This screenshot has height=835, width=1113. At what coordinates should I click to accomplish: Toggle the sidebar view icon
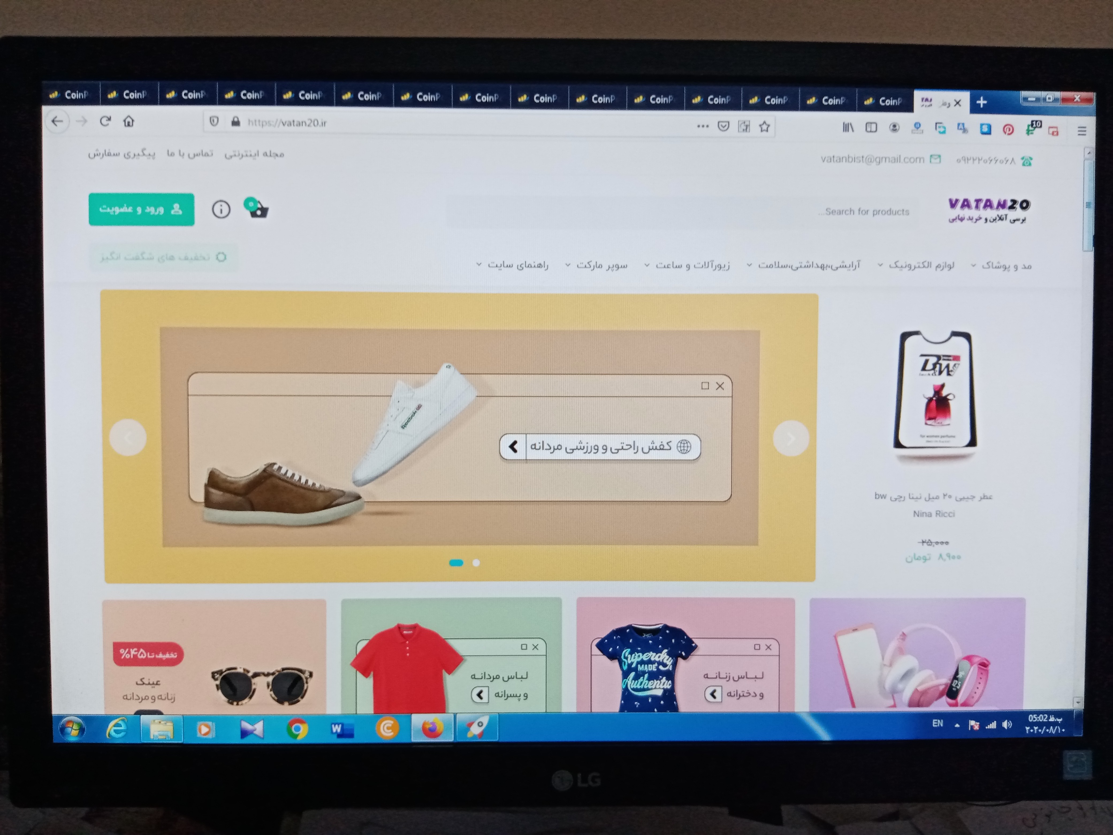[x=871, y=128]
